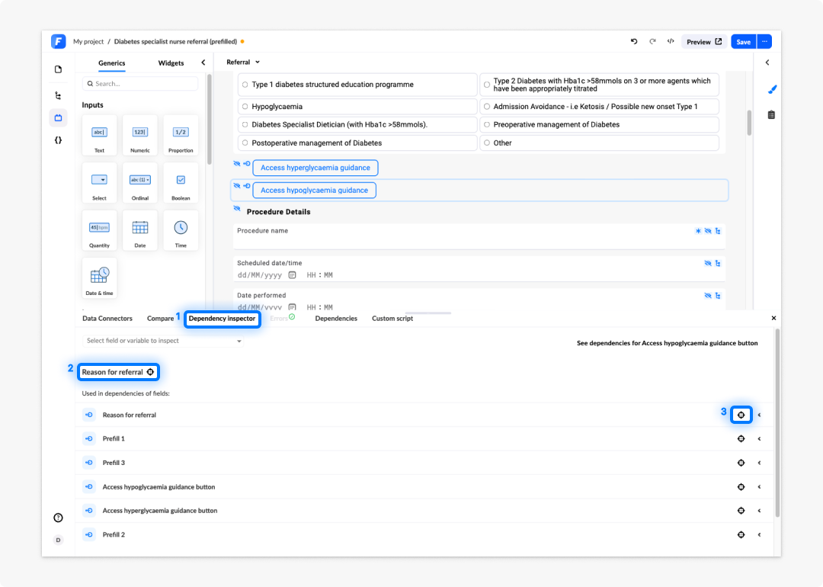The height and width of the screenshot is (587, 823).
Task: Open the Compare tab
Action: tap(160, 319)
